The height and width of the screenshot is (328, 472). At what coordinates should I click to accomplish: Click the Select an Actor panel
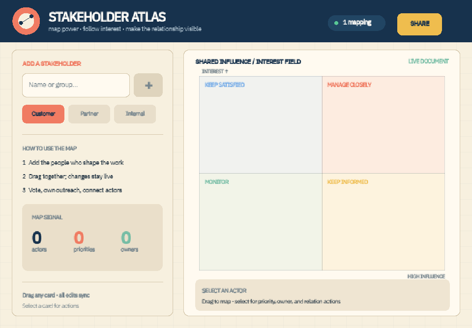pos(323,295)
